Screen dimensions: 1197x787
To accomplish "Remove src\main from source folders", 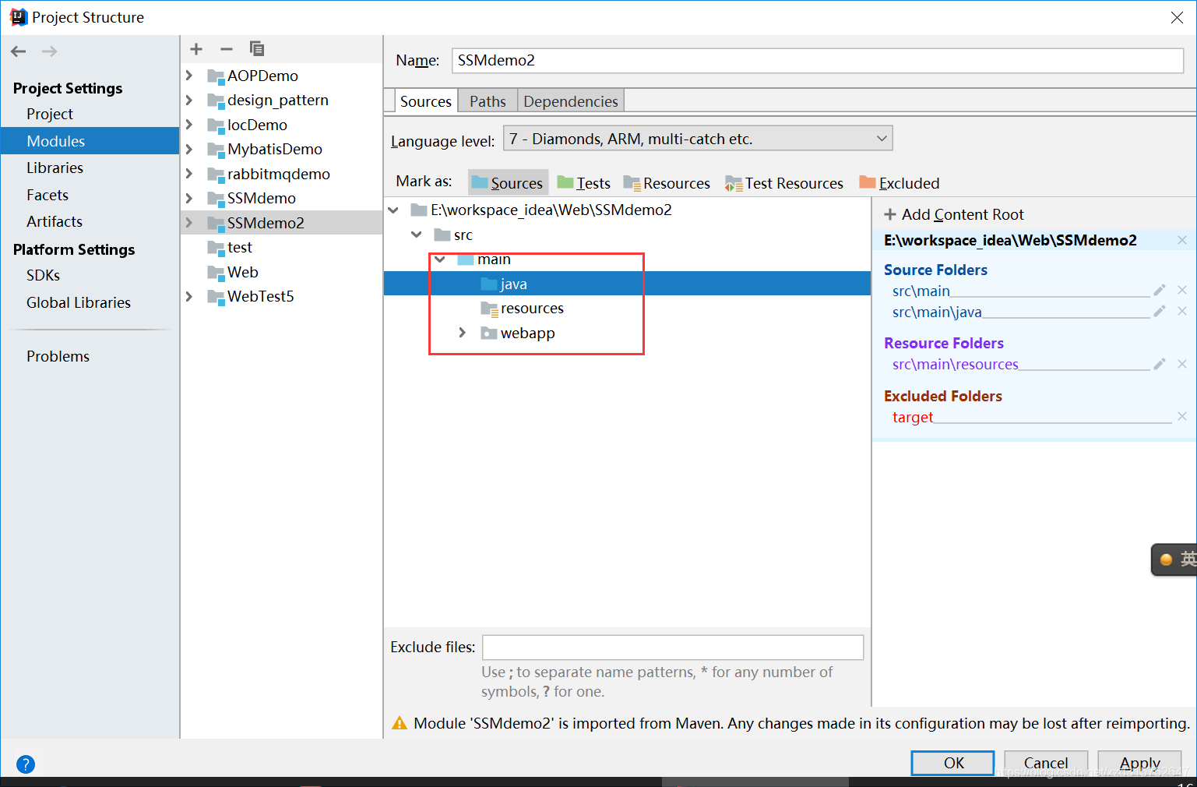I will click(x=1182, y=290).
